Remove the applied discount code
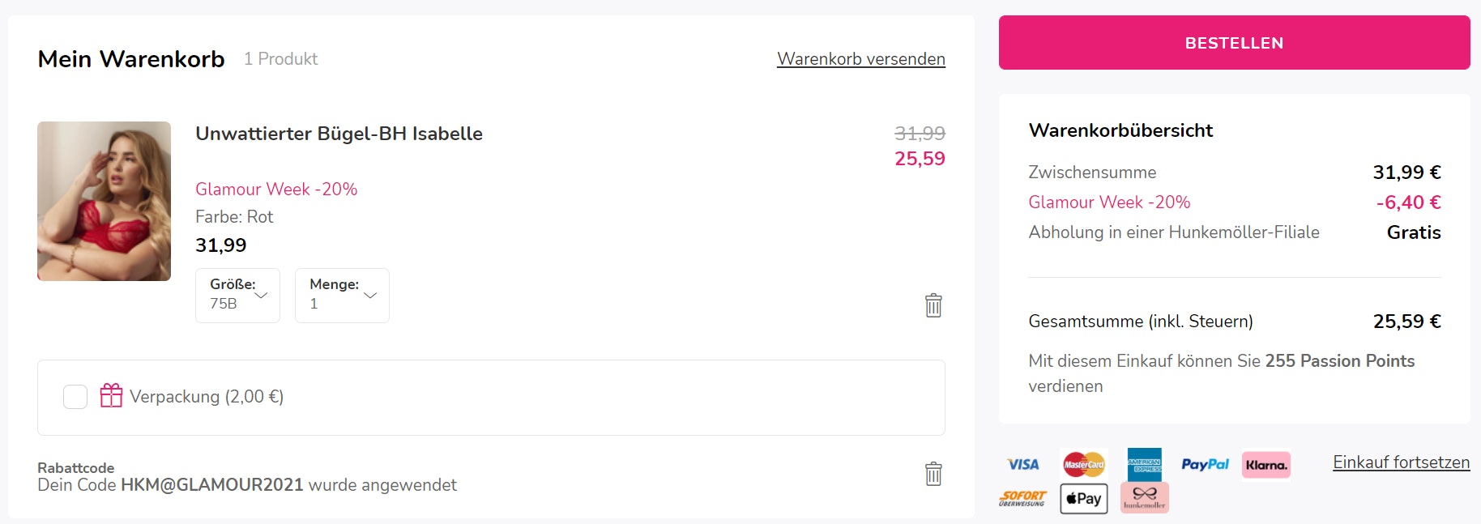This screenshot has height=524, width=1481. click(933, 474)
